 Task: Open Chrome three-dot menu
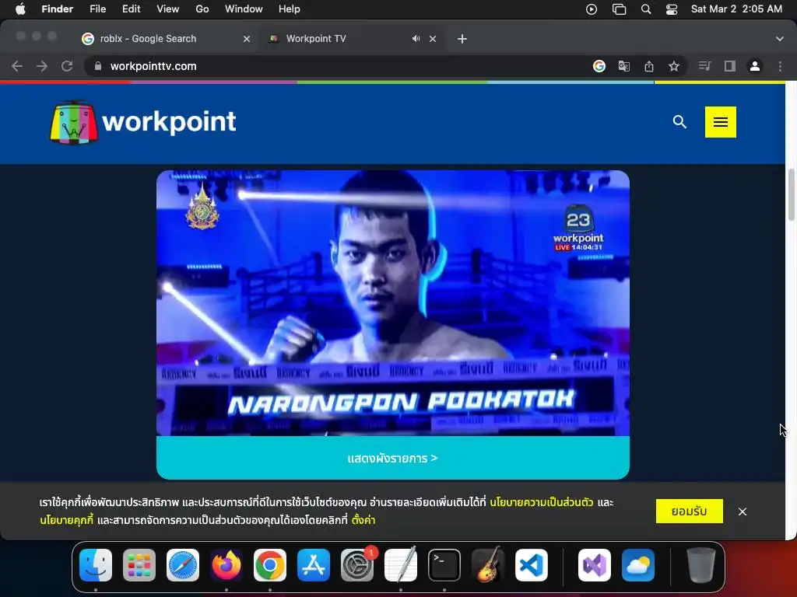tap(780, 66)
